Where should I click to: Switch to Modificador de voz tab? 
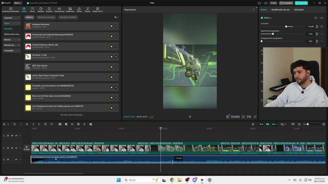coord(281,10)
